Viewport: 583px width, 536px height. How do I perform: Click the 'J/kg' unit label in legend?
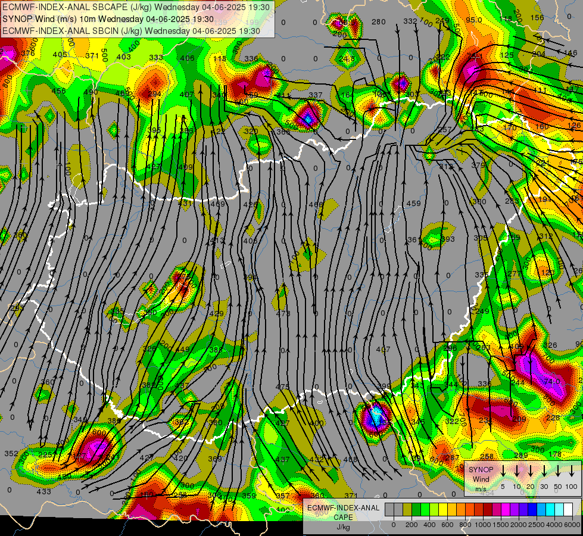(343, 526)
